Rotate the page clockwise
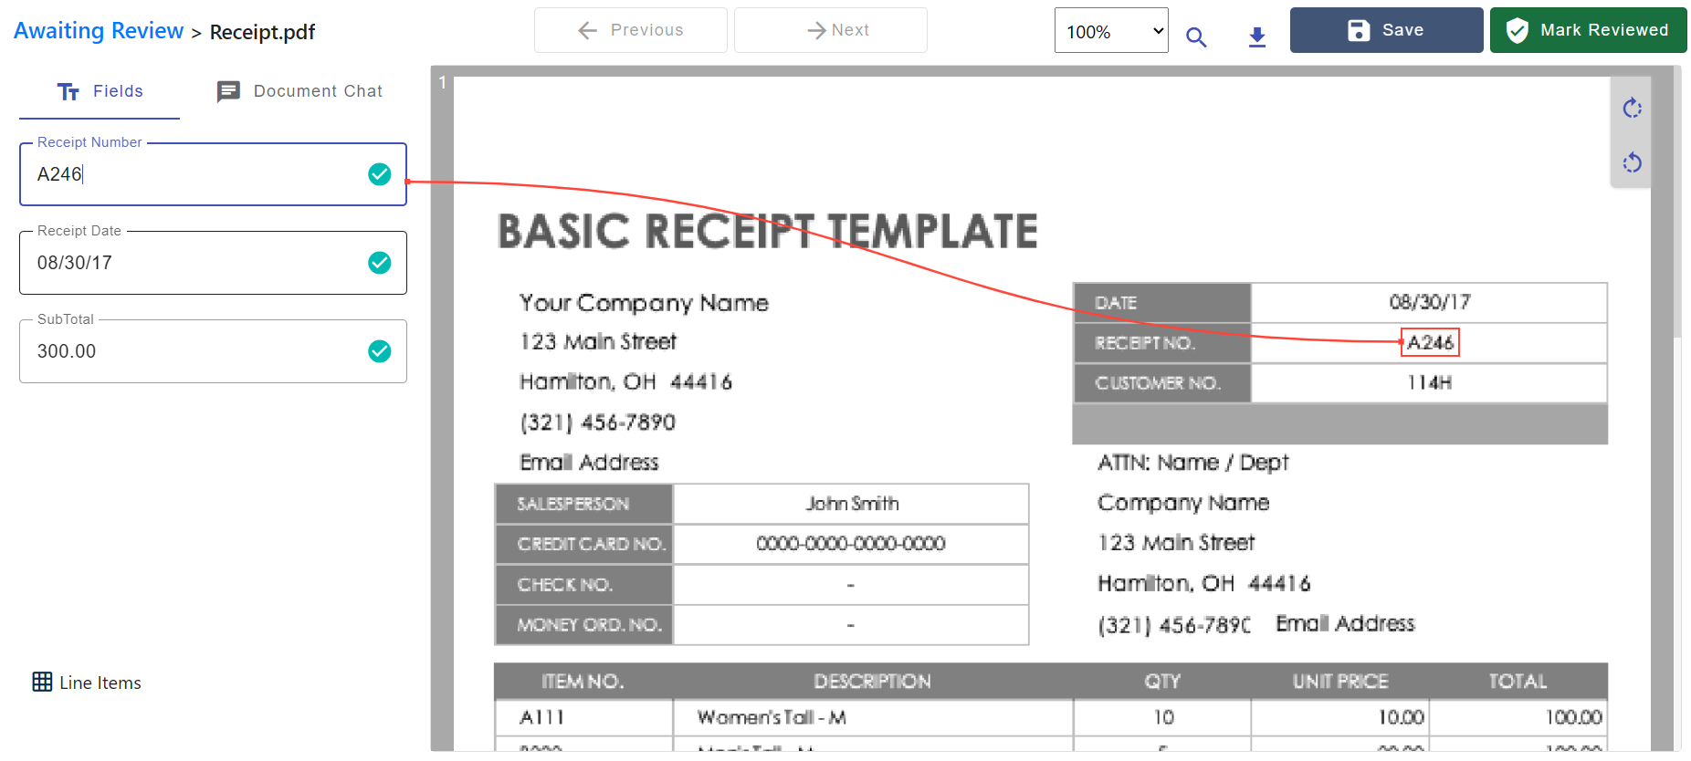The image size is (1691, 761). click(1632, 109)
